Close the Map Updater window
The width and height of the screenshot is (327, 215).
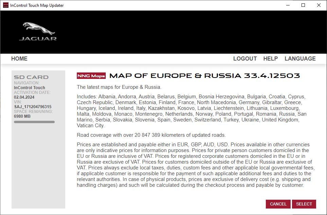click(x=319, y=5)
